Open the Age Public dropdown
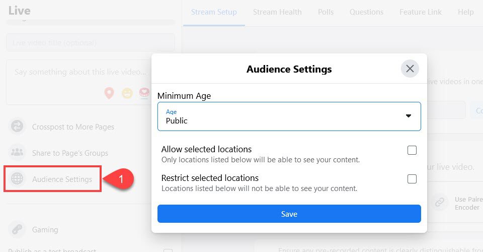The width and height of the screenshot is (483, 252). pyautogui.click(x=289, y=116)
